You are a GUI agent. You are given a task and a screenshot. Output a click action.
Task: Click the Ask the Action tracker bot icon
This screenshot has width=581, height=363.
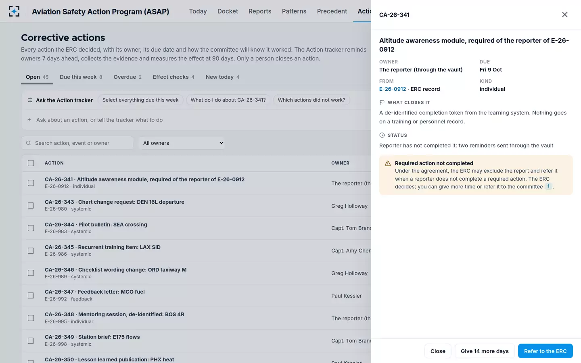pos(30,100)
